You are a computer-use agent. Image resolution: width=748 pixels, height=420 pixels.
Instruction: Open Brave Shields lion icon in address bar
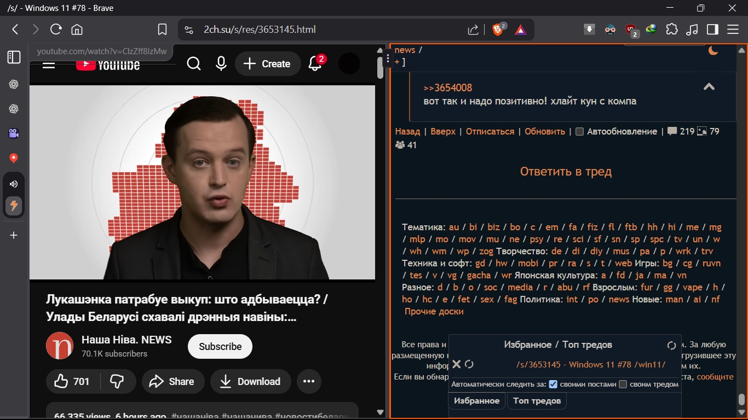pyautogui.click(x=497, y=30)
